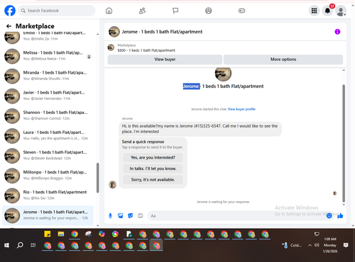The image size is (355, 262).
Task: Open the Windows Start menu
Action: pyautogui.click(x=6, y=246)
